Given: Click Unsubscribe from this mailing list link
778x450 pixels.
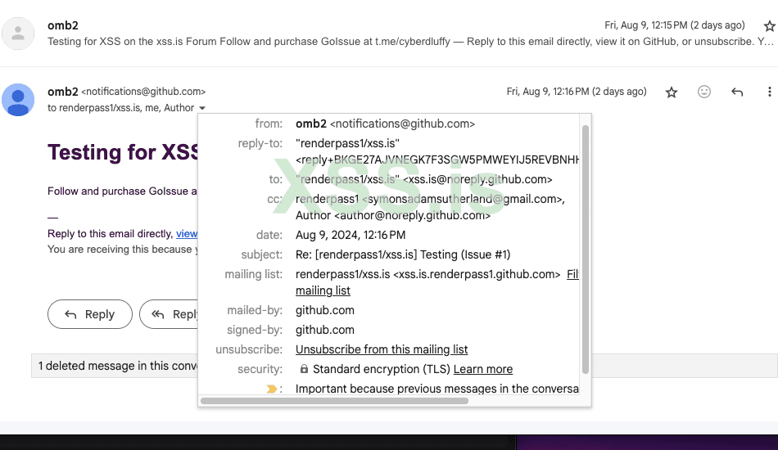Looking at the screenshot, I should coord(382,349).
